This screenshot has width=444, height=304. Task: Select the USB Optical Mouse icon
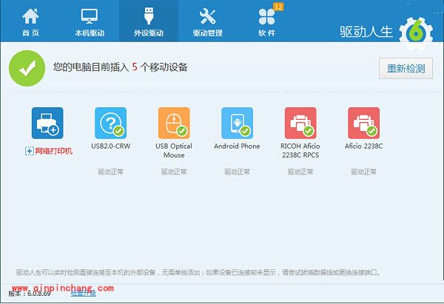tap(174, 123)
